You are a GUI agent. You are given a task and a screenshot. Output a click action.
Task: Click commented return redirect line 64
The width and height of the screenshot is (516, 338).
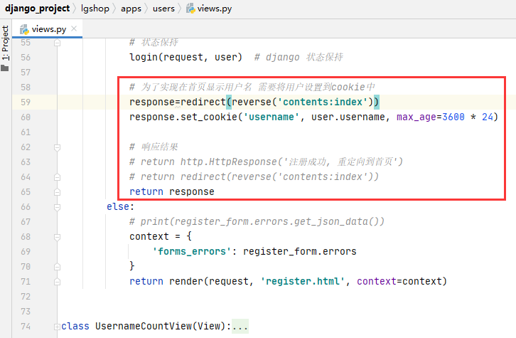pyautogui.click(x=254, y=177)
